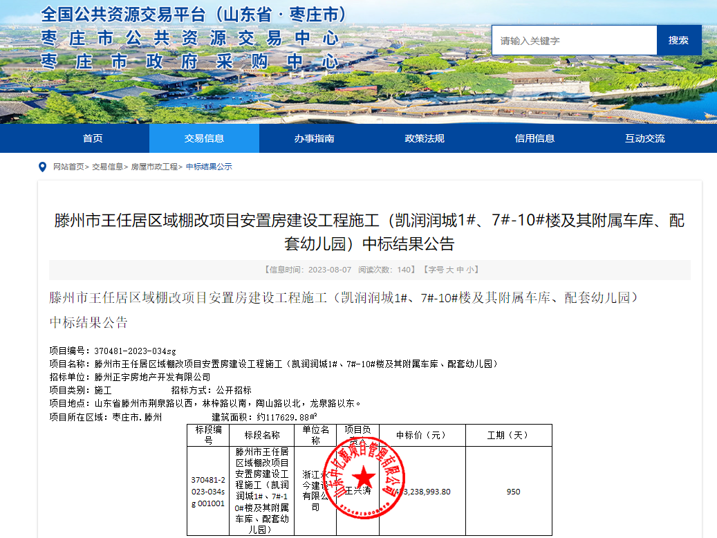The height and width of the screenshot is (538, 717).
Task: Click the 搜索 search button
Action: point(679,40)
